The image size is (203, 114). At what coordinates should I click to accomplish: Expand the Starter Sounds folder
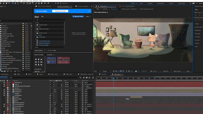click(36, 33)
